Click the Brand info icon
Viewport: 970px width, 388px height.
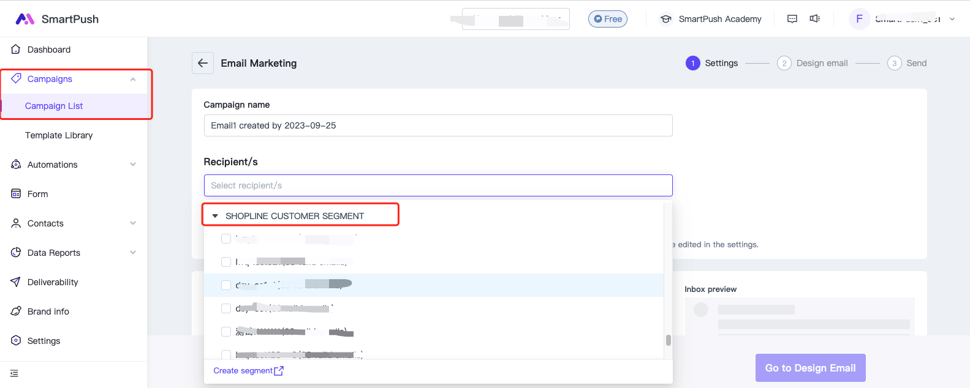click(16, 312)
